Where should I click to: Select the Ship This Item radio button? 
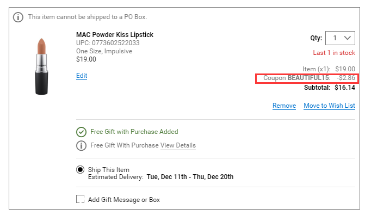[x=81, y=170]
